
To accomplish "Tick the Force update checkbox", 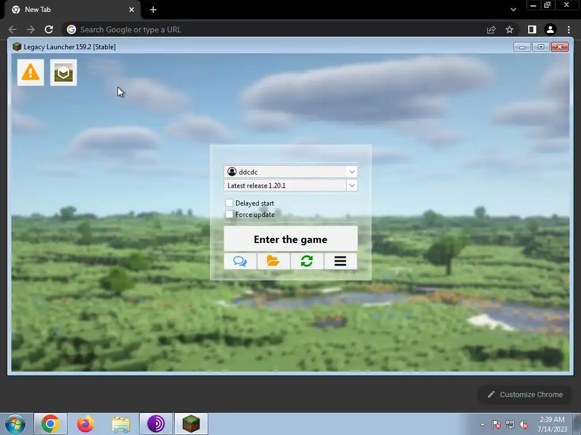I will (x=229, y=214).
